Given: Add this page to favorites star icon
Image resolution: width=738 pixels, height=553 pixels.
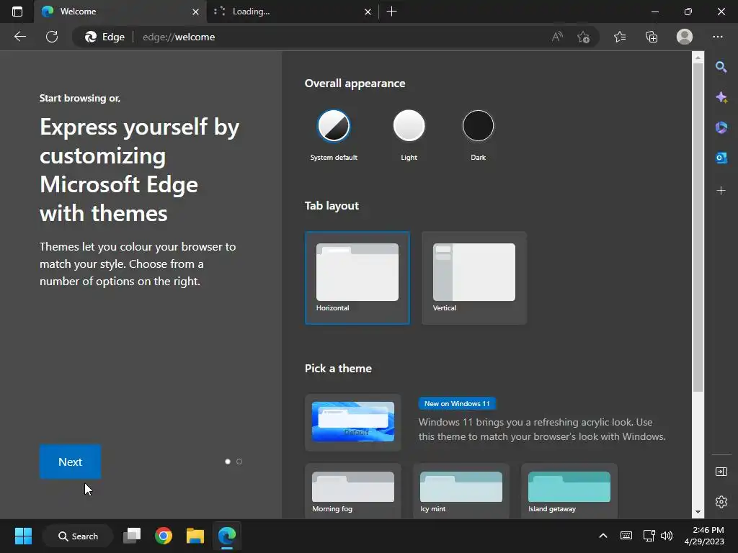Looking at the screenshot, I should point(584,37).
